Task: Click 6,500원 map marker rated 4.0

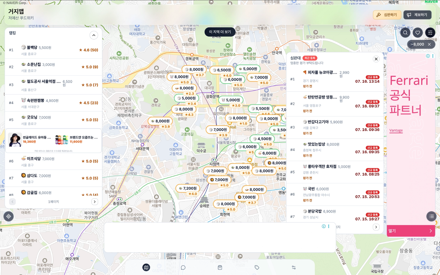Action: [x=222, y=70]
